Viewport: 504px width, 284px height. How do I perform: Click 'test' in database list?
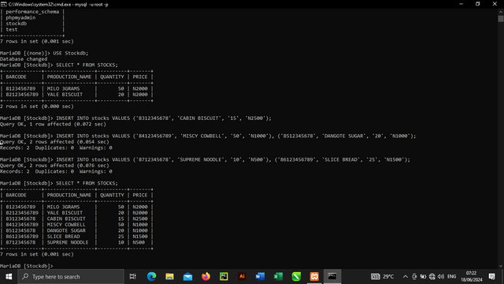click(12, 29)
